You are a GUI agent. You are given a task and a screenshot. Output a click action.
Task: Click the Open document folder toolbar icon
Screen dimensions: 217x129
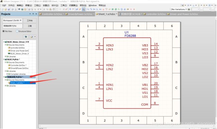[x=6, y=9]
